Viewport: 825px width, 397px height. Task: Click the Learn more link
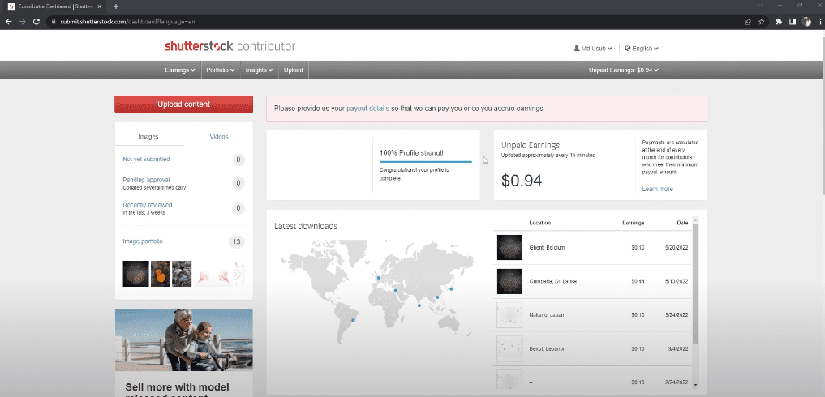coord(657,189)
